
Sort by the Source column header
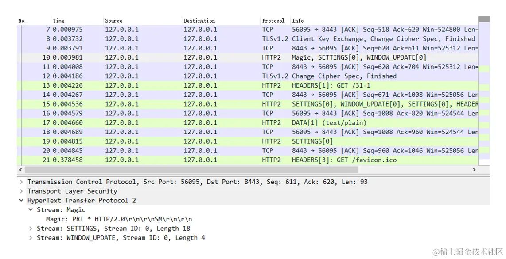[143, 21]
